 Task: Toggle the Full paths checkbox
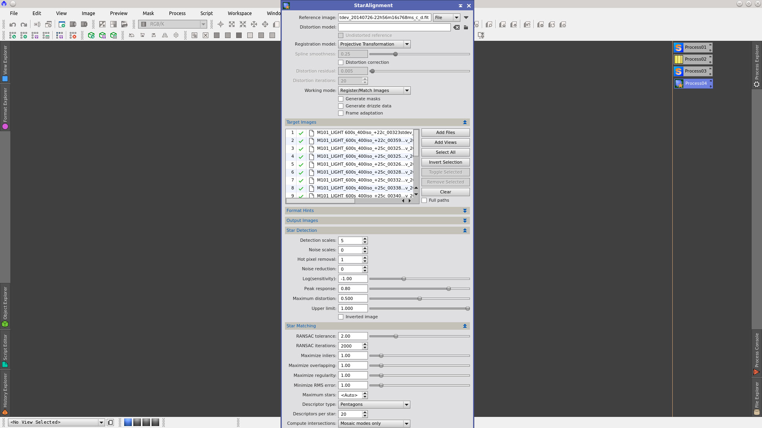424,200
